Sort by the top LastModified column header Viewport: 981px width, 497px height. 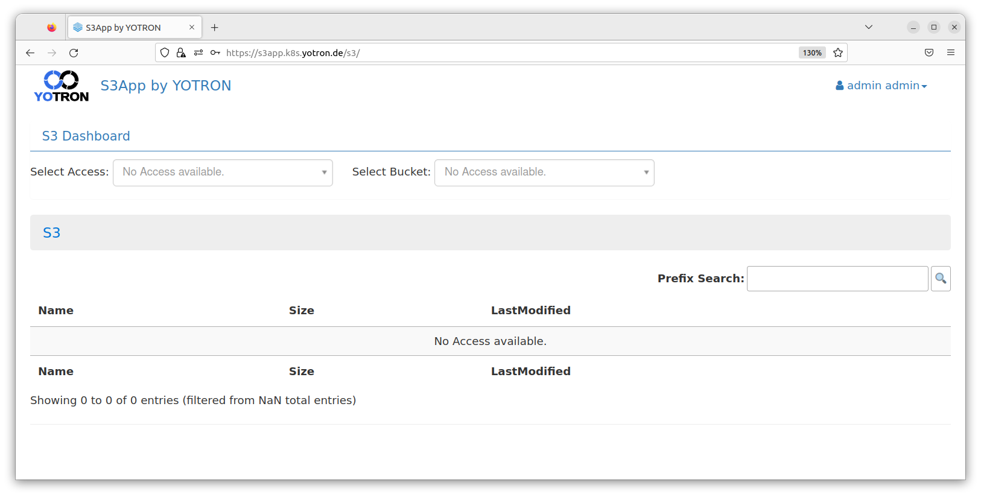[531, 311]
